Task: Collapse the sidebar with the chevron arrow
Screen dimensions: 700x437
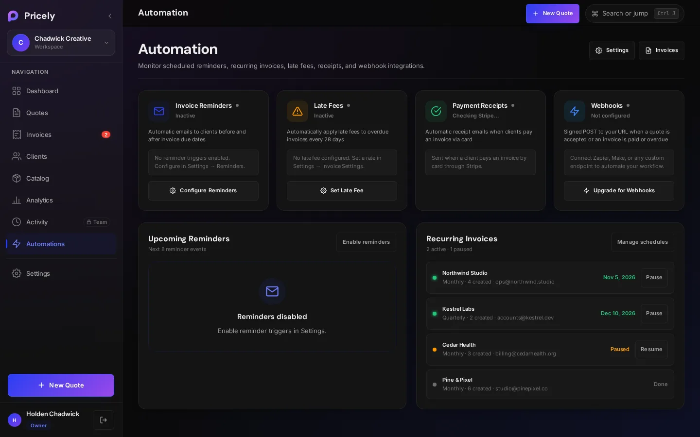Action: (110, 16)
